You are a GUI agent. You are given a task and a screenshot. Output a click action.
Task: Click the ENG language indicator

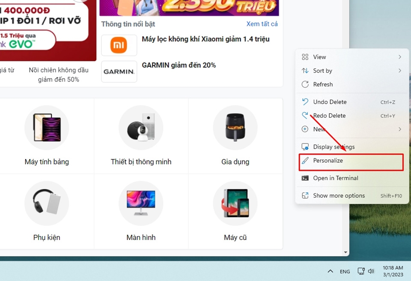[345, 272]
